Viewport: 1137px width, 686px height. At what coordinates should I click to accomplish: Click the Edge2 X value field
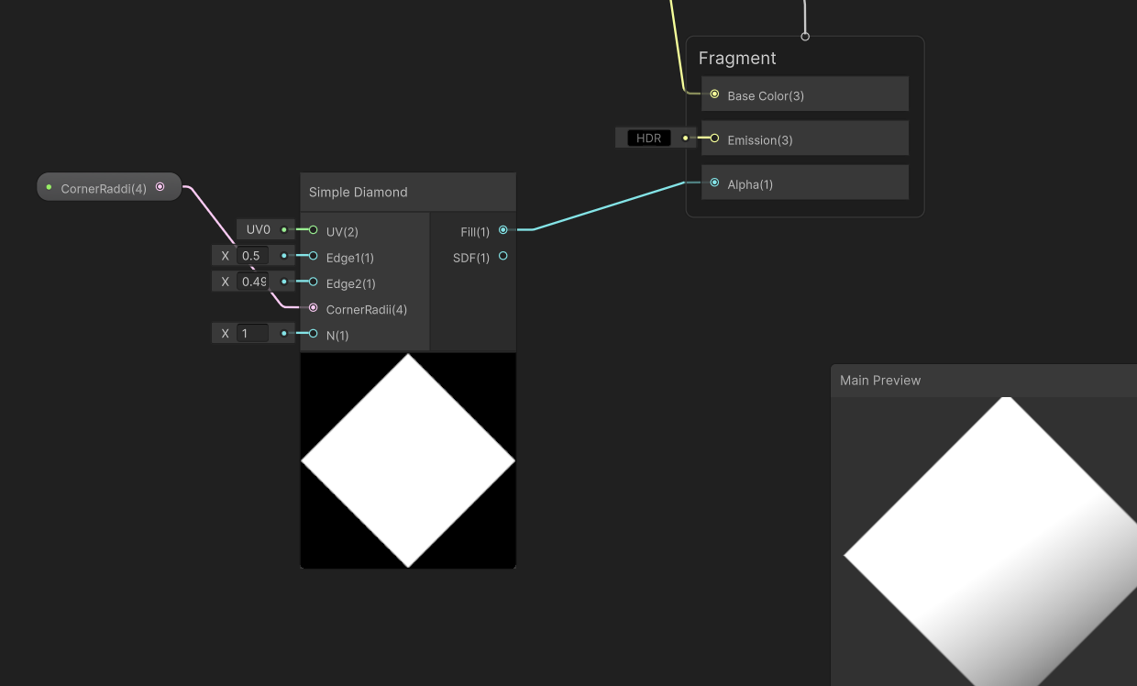point(252,282)
